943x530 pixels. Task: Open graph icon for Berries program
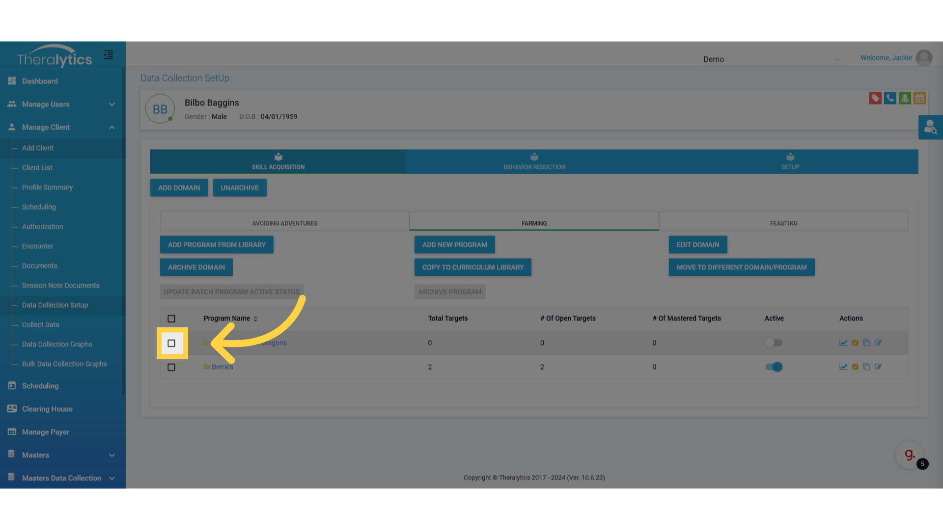point(843,367)
